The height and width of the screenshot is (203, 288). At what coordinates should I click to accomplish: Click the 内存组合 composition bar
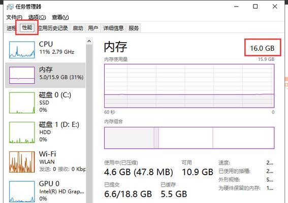pos(189,138)
